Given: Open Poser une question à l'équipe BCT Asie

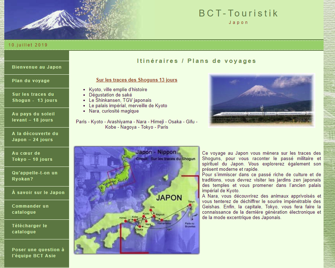Looking at the screenshot, I should click(x=38, y=253).
